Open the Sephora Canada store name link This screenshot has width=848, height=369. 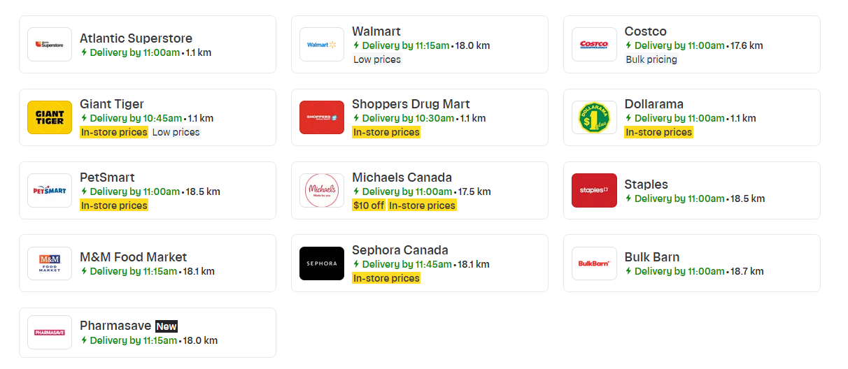pos(400,250)
